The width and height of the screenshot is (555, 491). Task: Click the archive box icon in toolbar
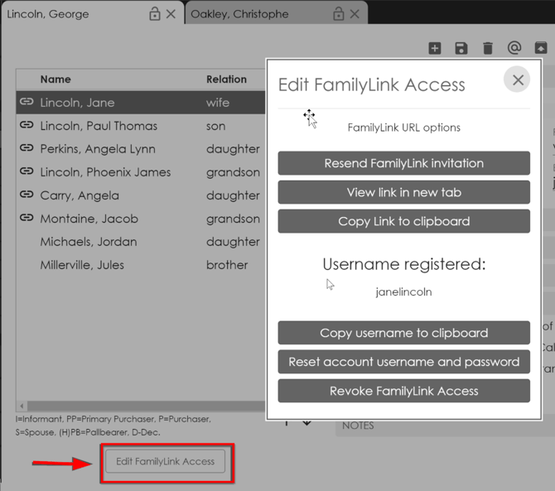coord(541,49)
